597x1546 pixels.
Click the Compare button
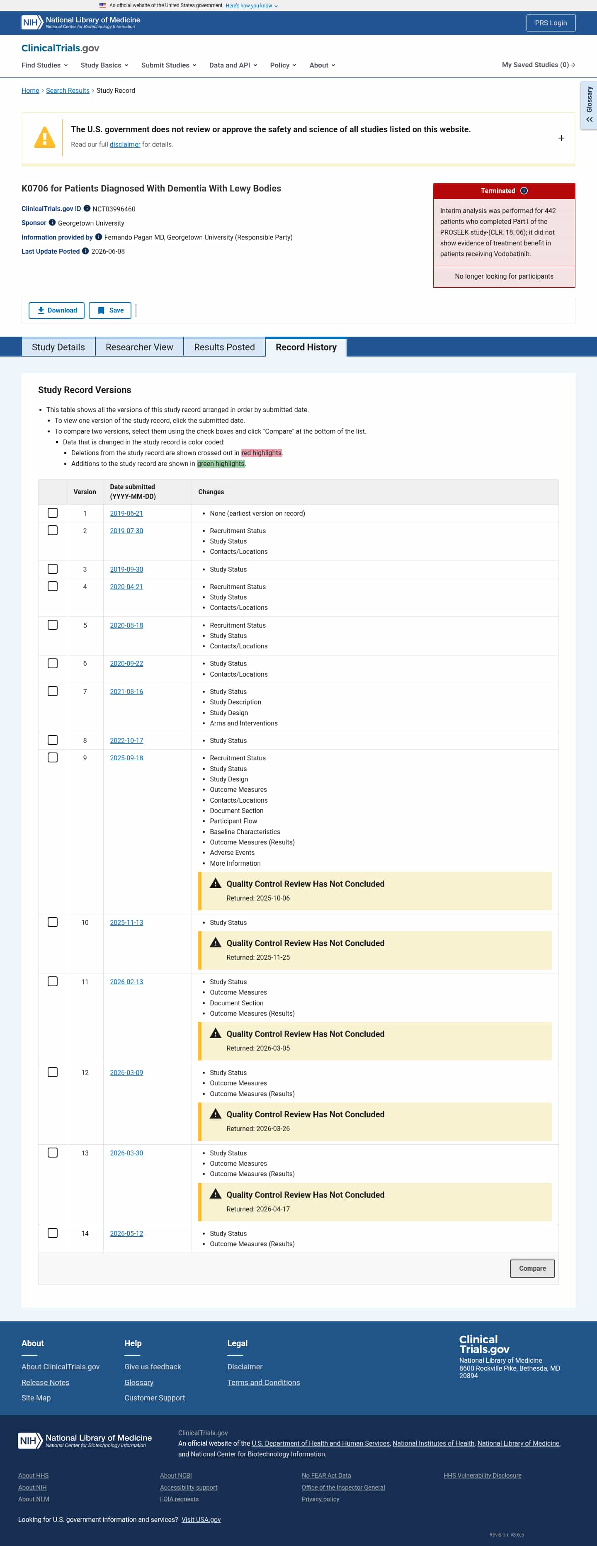(x=532, y=1268)
